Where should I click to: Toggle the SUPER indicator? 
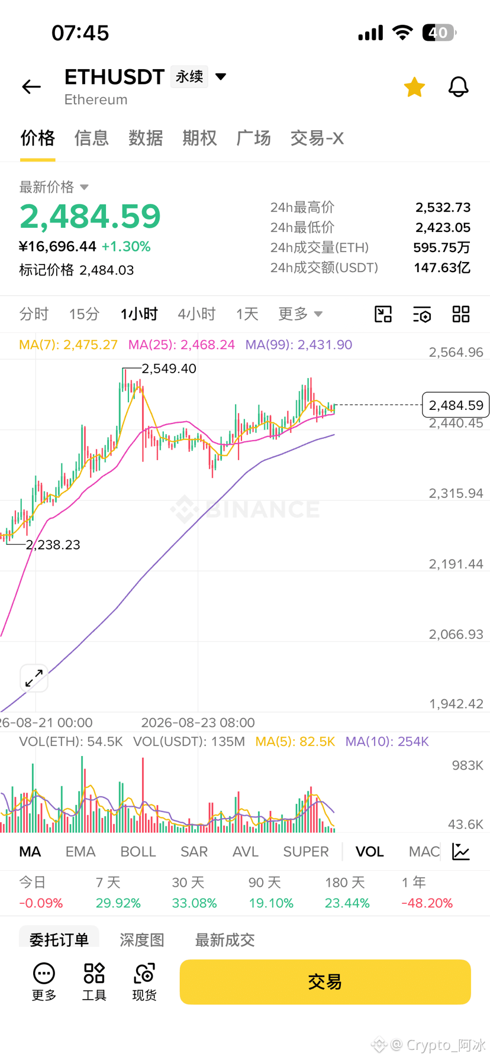(x=306, y=851)
